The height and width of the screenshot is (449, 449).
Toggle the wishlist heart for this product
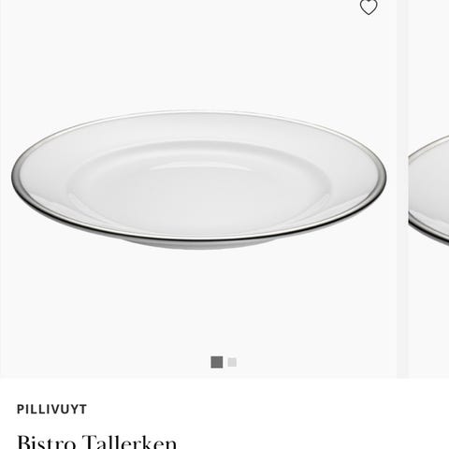[x=369, y=7]
